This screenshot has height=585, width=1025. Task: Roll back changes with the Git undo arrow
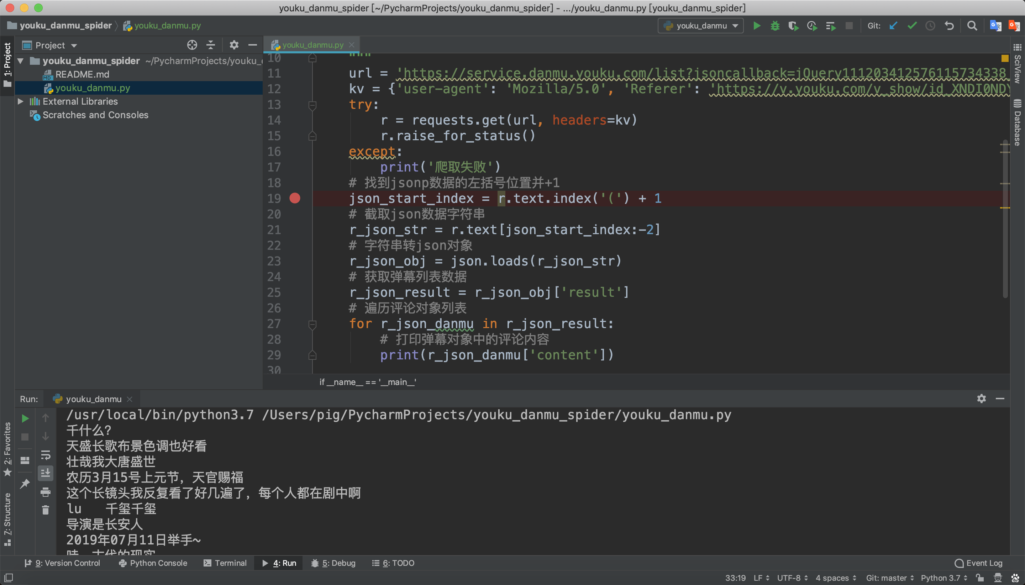[x=949, y=26]
